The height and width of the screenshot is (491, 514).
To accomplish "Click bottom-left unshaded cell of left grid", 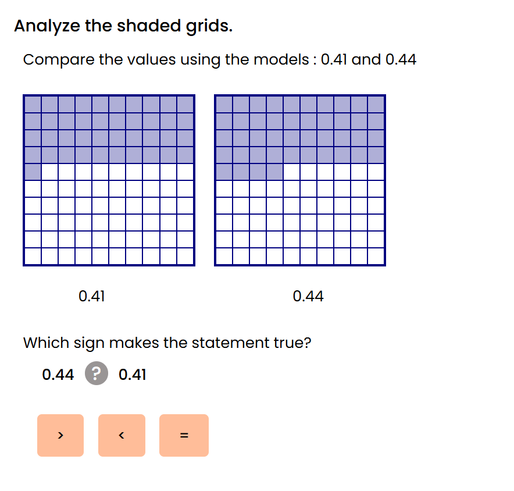I will 33,257.
